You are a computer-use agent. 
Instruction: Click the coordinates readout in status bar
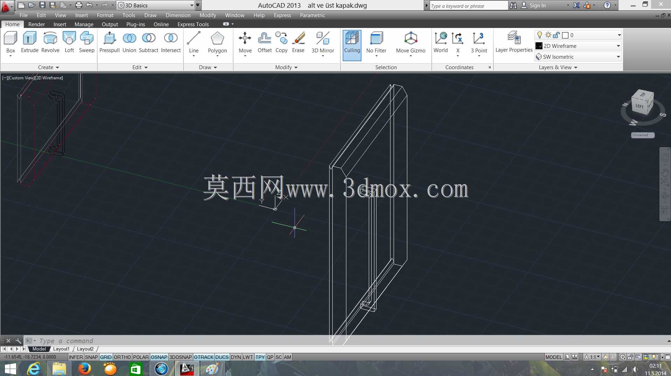tap(30, 357)
